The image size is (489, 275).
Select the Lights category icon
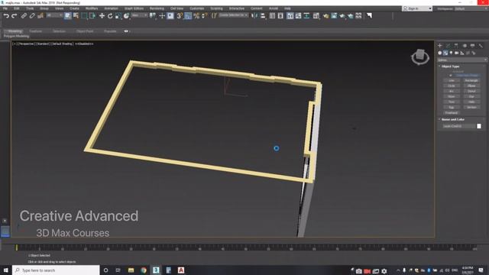coord(451,53)
